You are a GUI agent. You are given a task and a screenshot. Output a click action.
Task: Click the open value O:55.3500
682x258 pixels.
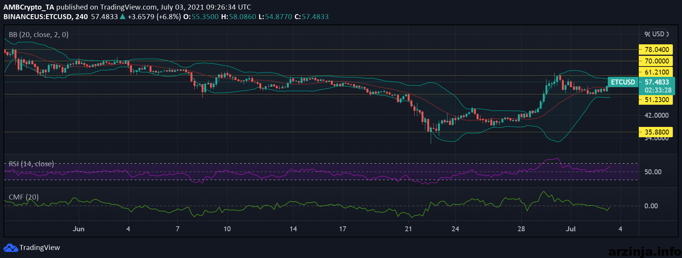(x=201, y=16)
